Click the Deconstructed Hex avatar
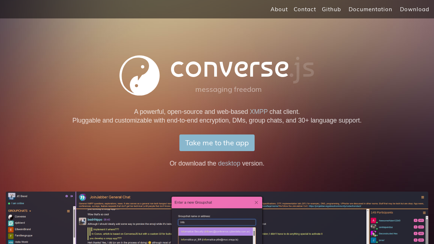Viewport: 434px width, 244px height. coord(373,234)
